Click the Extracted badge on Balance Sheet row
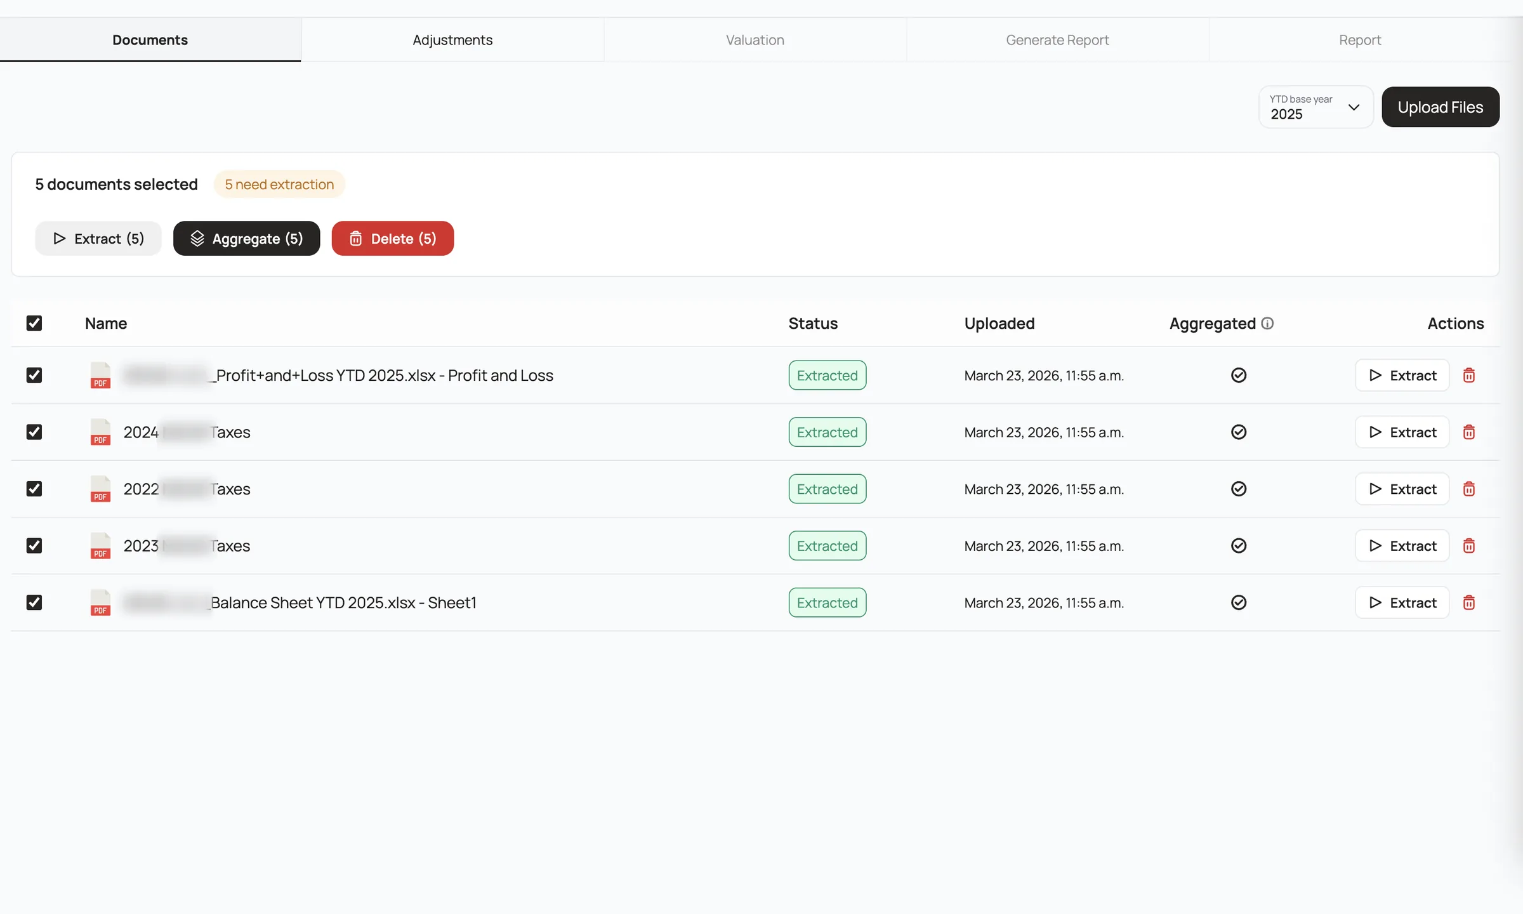 pyautogui.click(x=827, y=602)
